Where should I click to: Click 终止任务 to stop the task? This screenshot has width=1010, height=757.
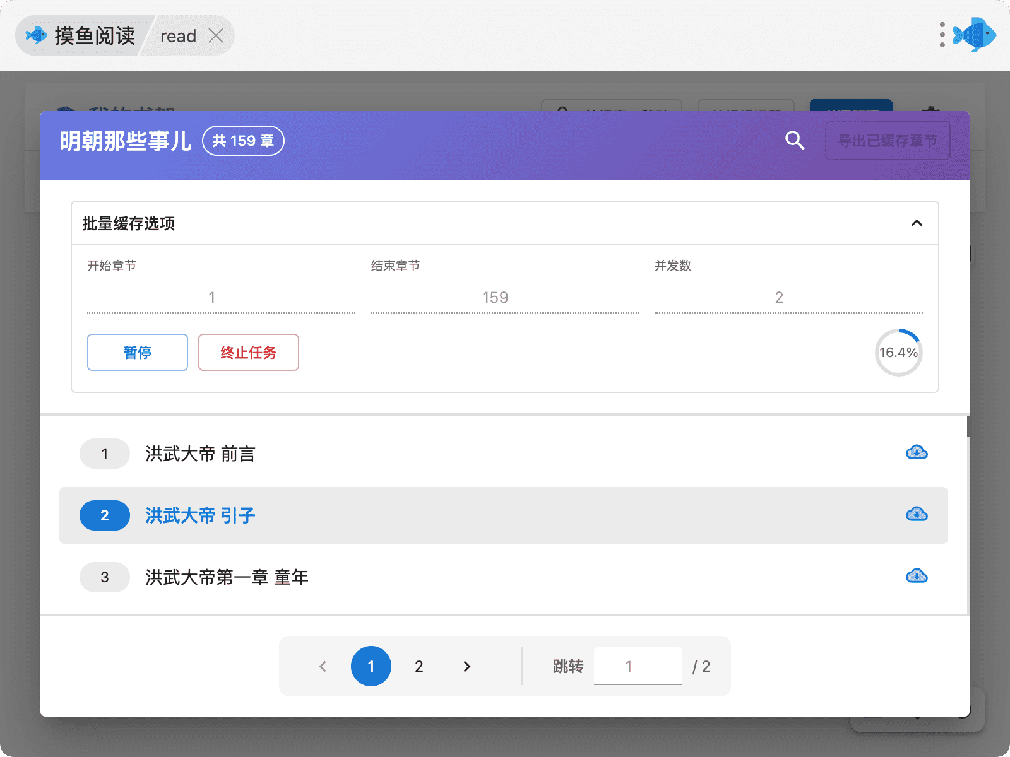[248, 353]
